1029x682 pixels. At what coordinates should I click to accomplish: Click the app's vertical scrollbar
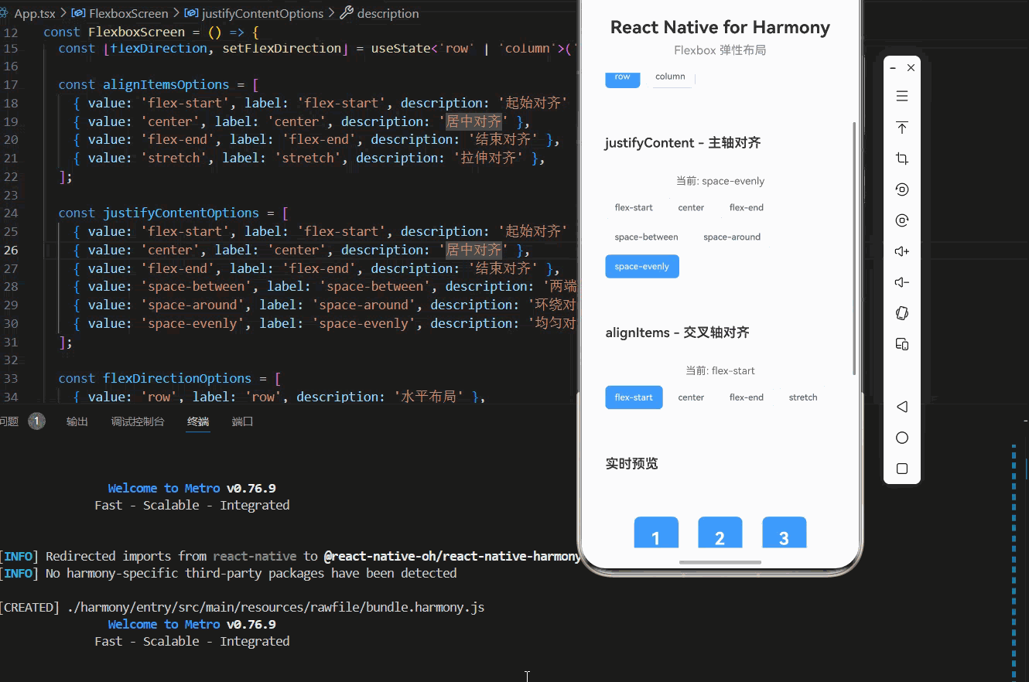click(855, 248)
